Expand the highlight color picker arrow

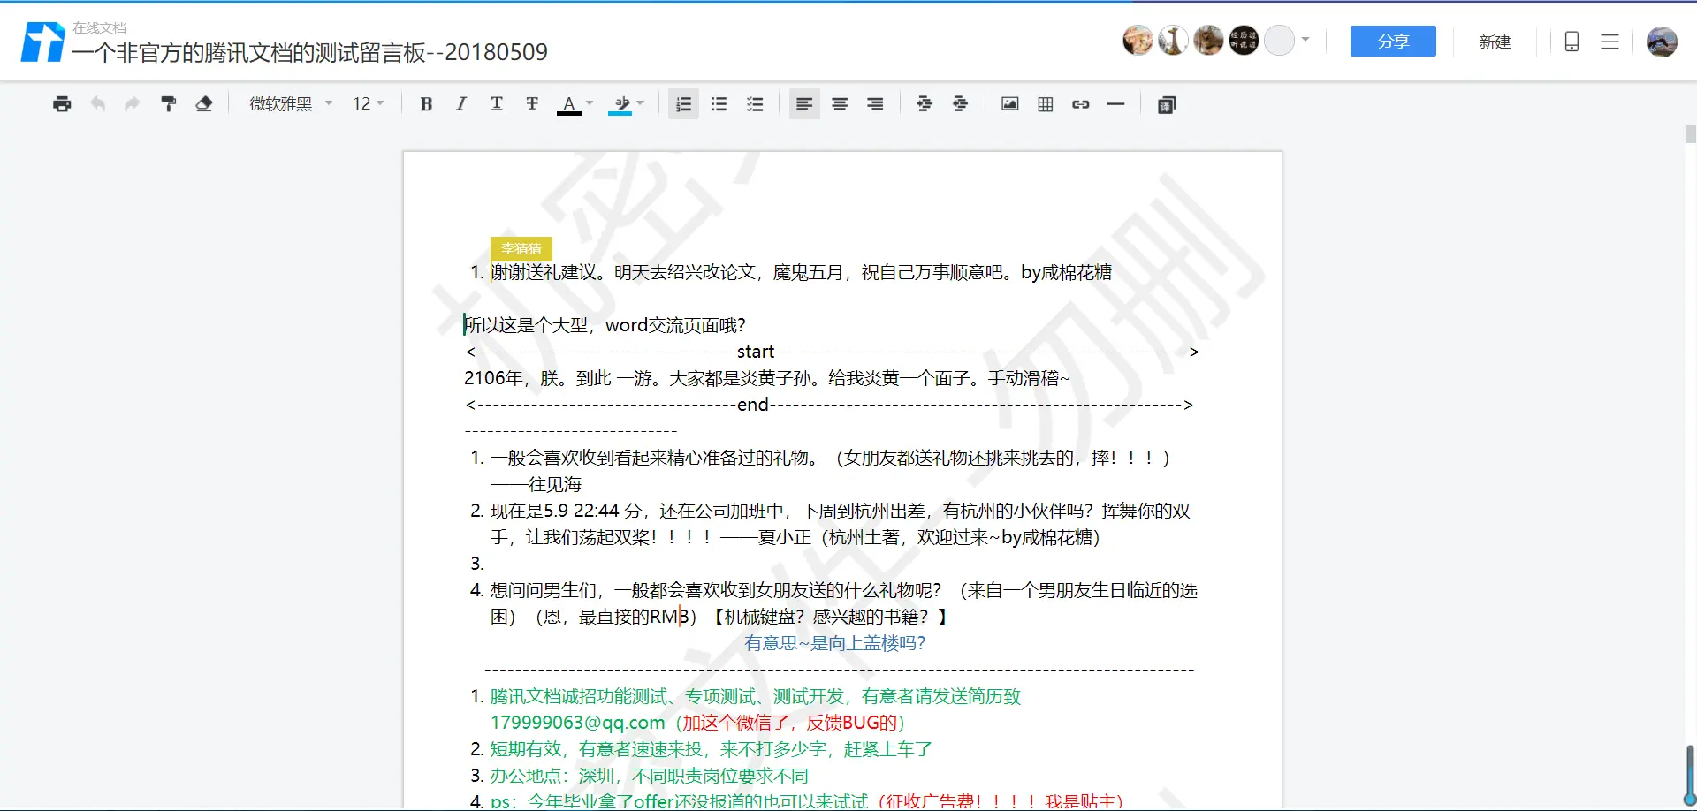click(641, 103)
